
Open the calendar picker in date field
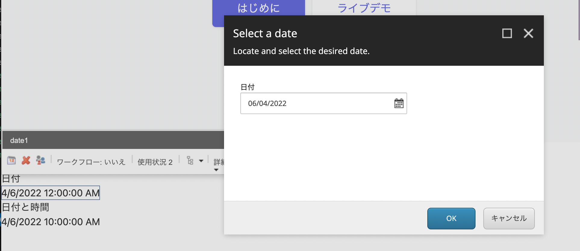click(399, 103)
